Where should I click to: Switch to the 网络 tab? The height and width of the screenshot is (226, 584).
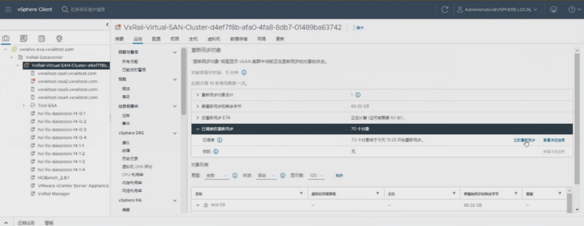tap(262, 39)
